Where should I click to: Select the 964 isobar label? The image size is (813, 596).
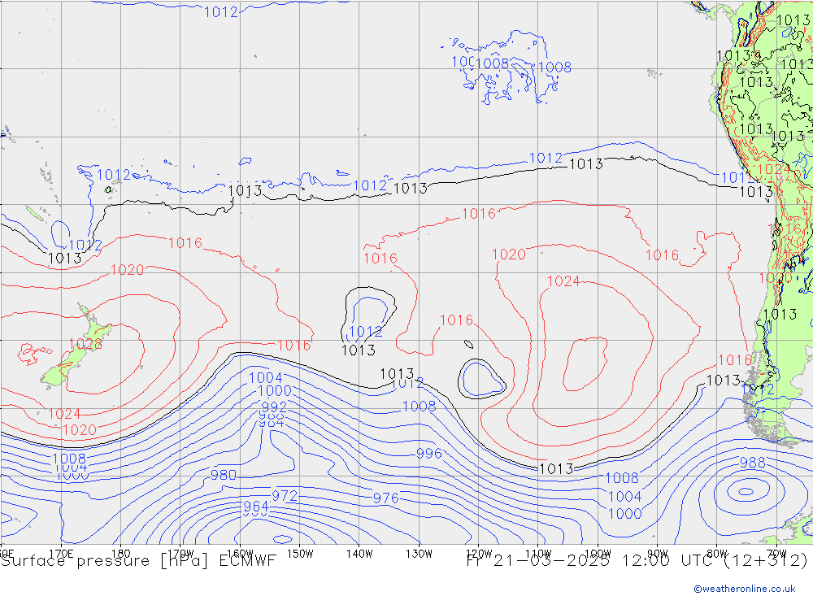[x=255, y=507]
